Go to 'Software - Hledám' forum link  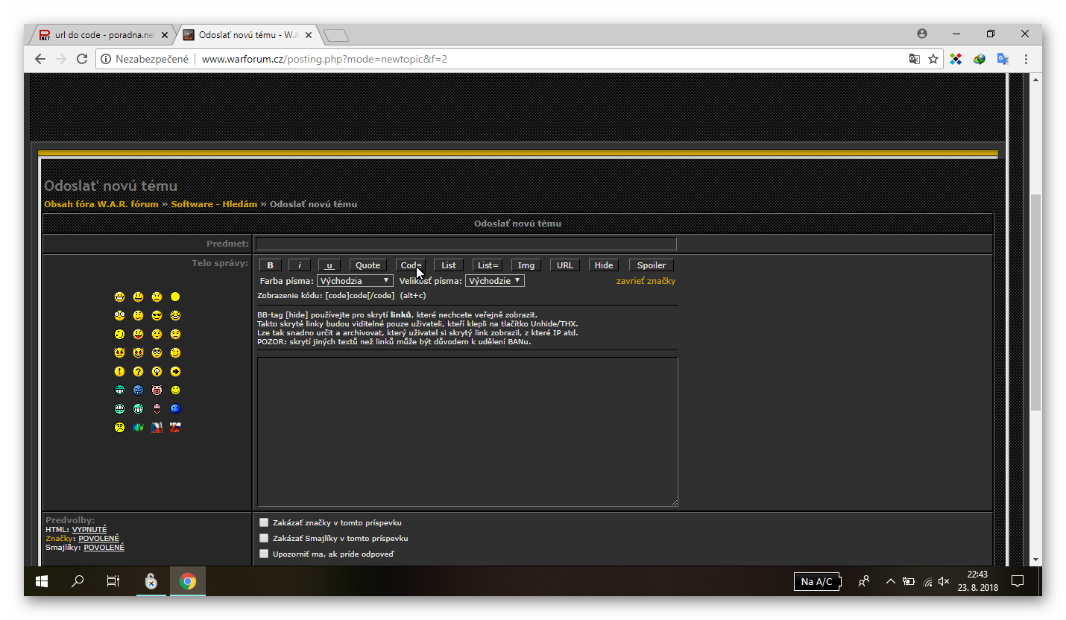click(214, 204)
